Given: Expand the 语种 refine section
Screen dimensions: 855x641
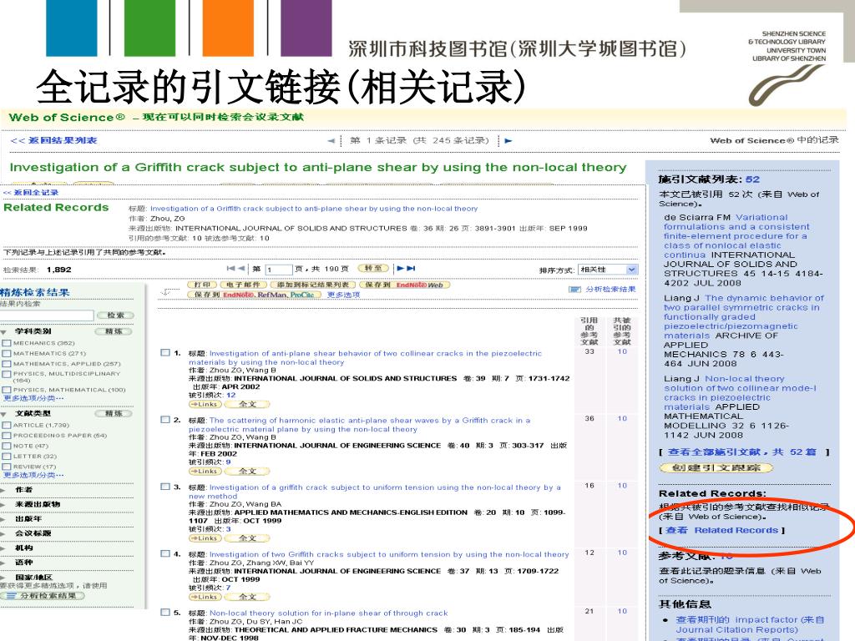Looking at the screenshot, I should click(3, 563).
